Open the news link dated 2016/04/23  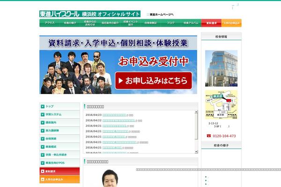pos(115,115)
